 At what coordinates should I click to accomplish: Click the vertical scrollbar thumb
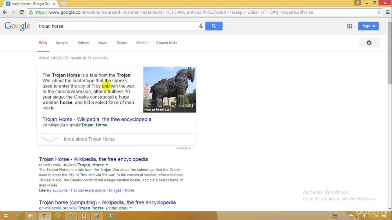pyautogui.click(x=390, y=54)
